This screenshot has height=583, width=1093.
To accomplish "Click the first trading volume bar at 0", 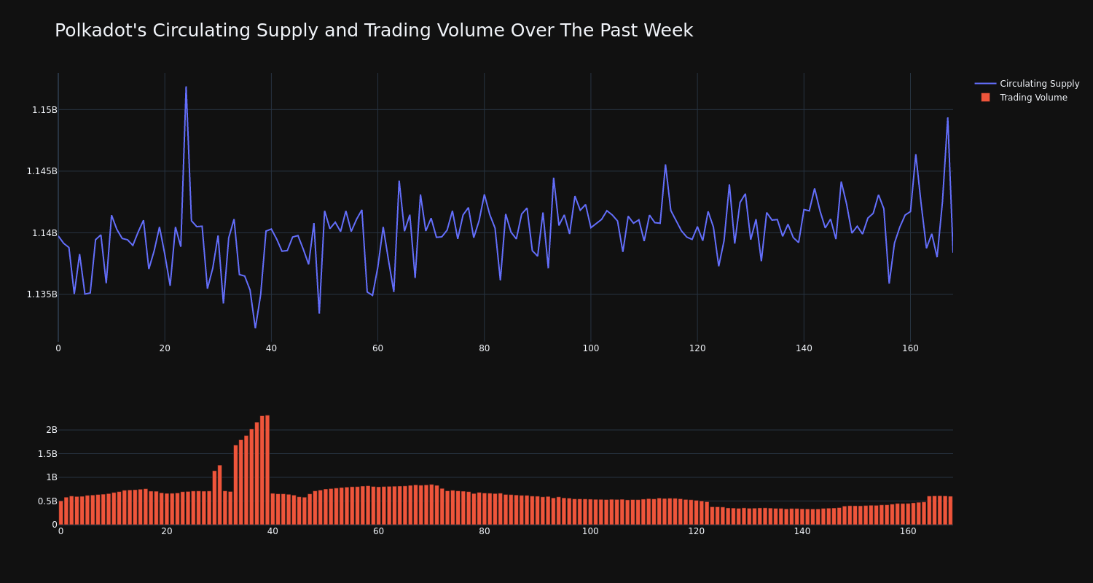I will pyautogui.click(x=60, y=513).
